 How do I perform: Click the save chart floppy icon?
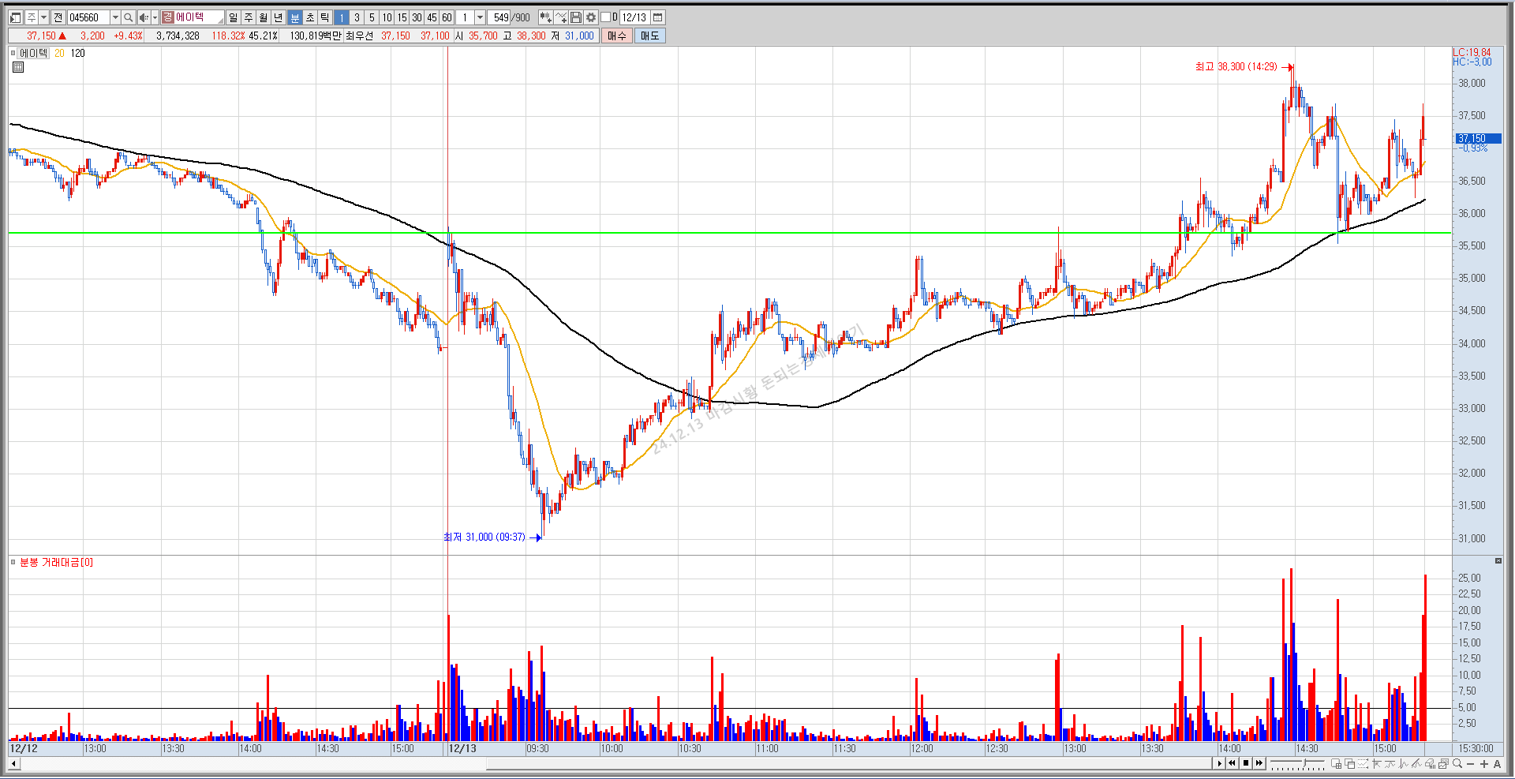point(576,17)
